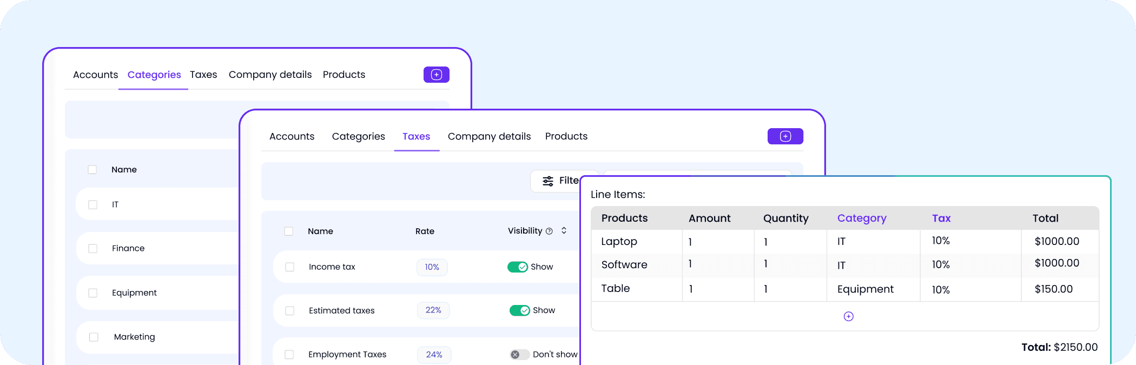Toggle Estimated taxes Show switch
This screenshot has height=365, width=1136.
pyautogui.click(x=519, y=310)
